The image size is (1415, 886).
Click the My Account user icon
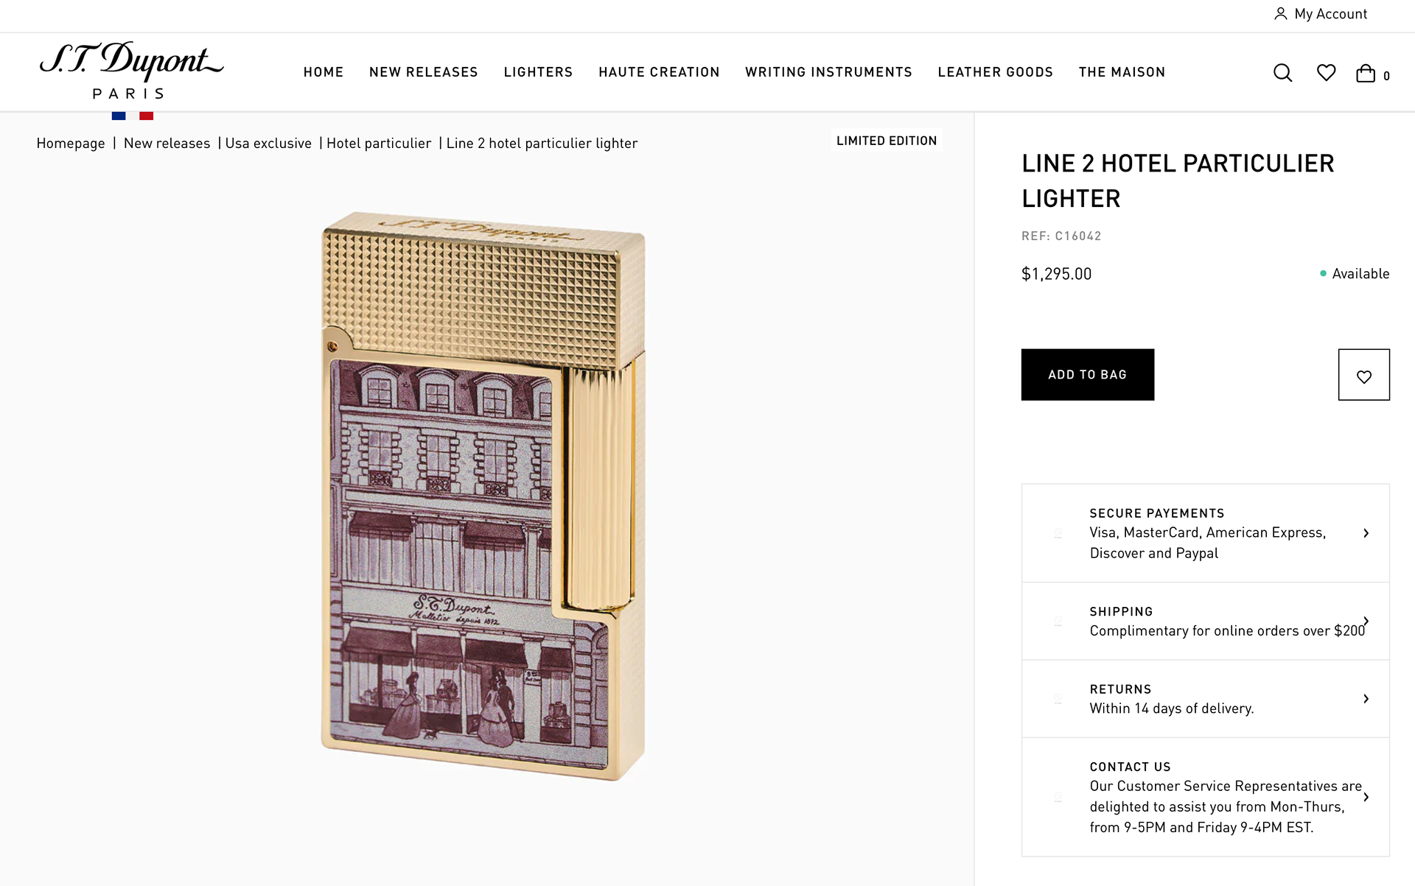pos(1281,14)
